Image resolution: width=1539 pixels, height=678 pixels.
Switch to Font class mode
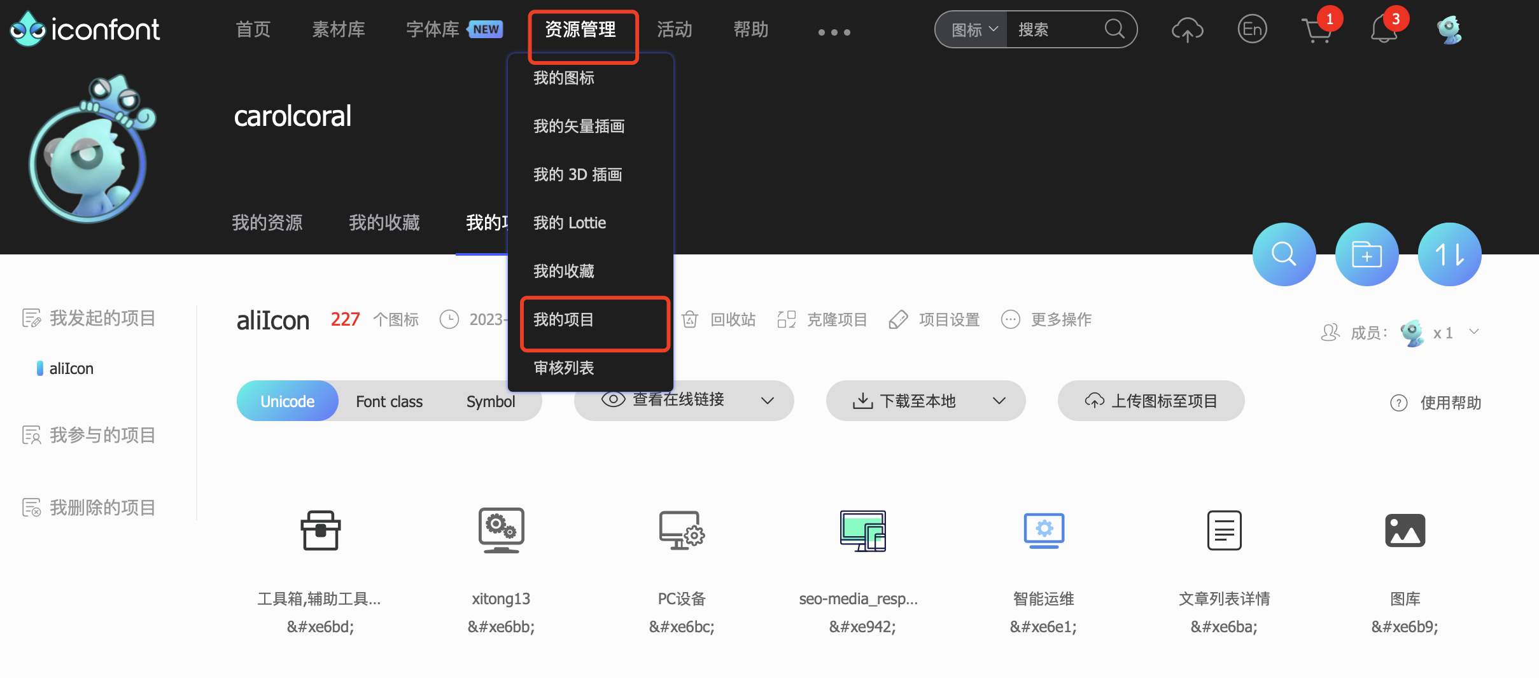tap(389, 401)
